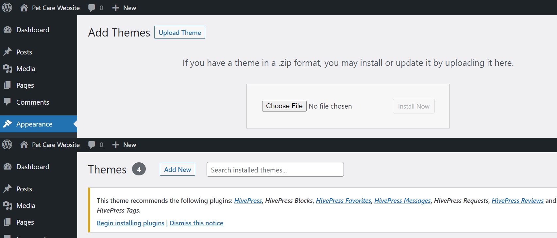Viewport: 557px width, 238px height.
Task: Open the Dashboard gauge icon beside Themes heading
Action: pos(8,167)
